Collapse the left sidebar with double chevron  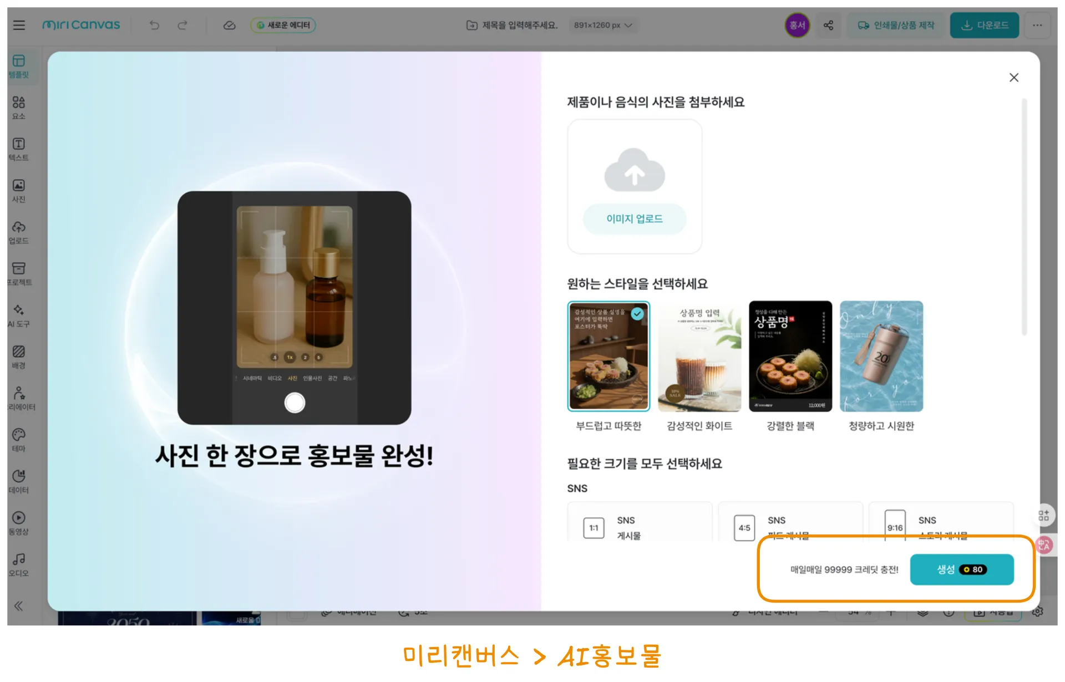pyautogui.click(x=18, y=605)
